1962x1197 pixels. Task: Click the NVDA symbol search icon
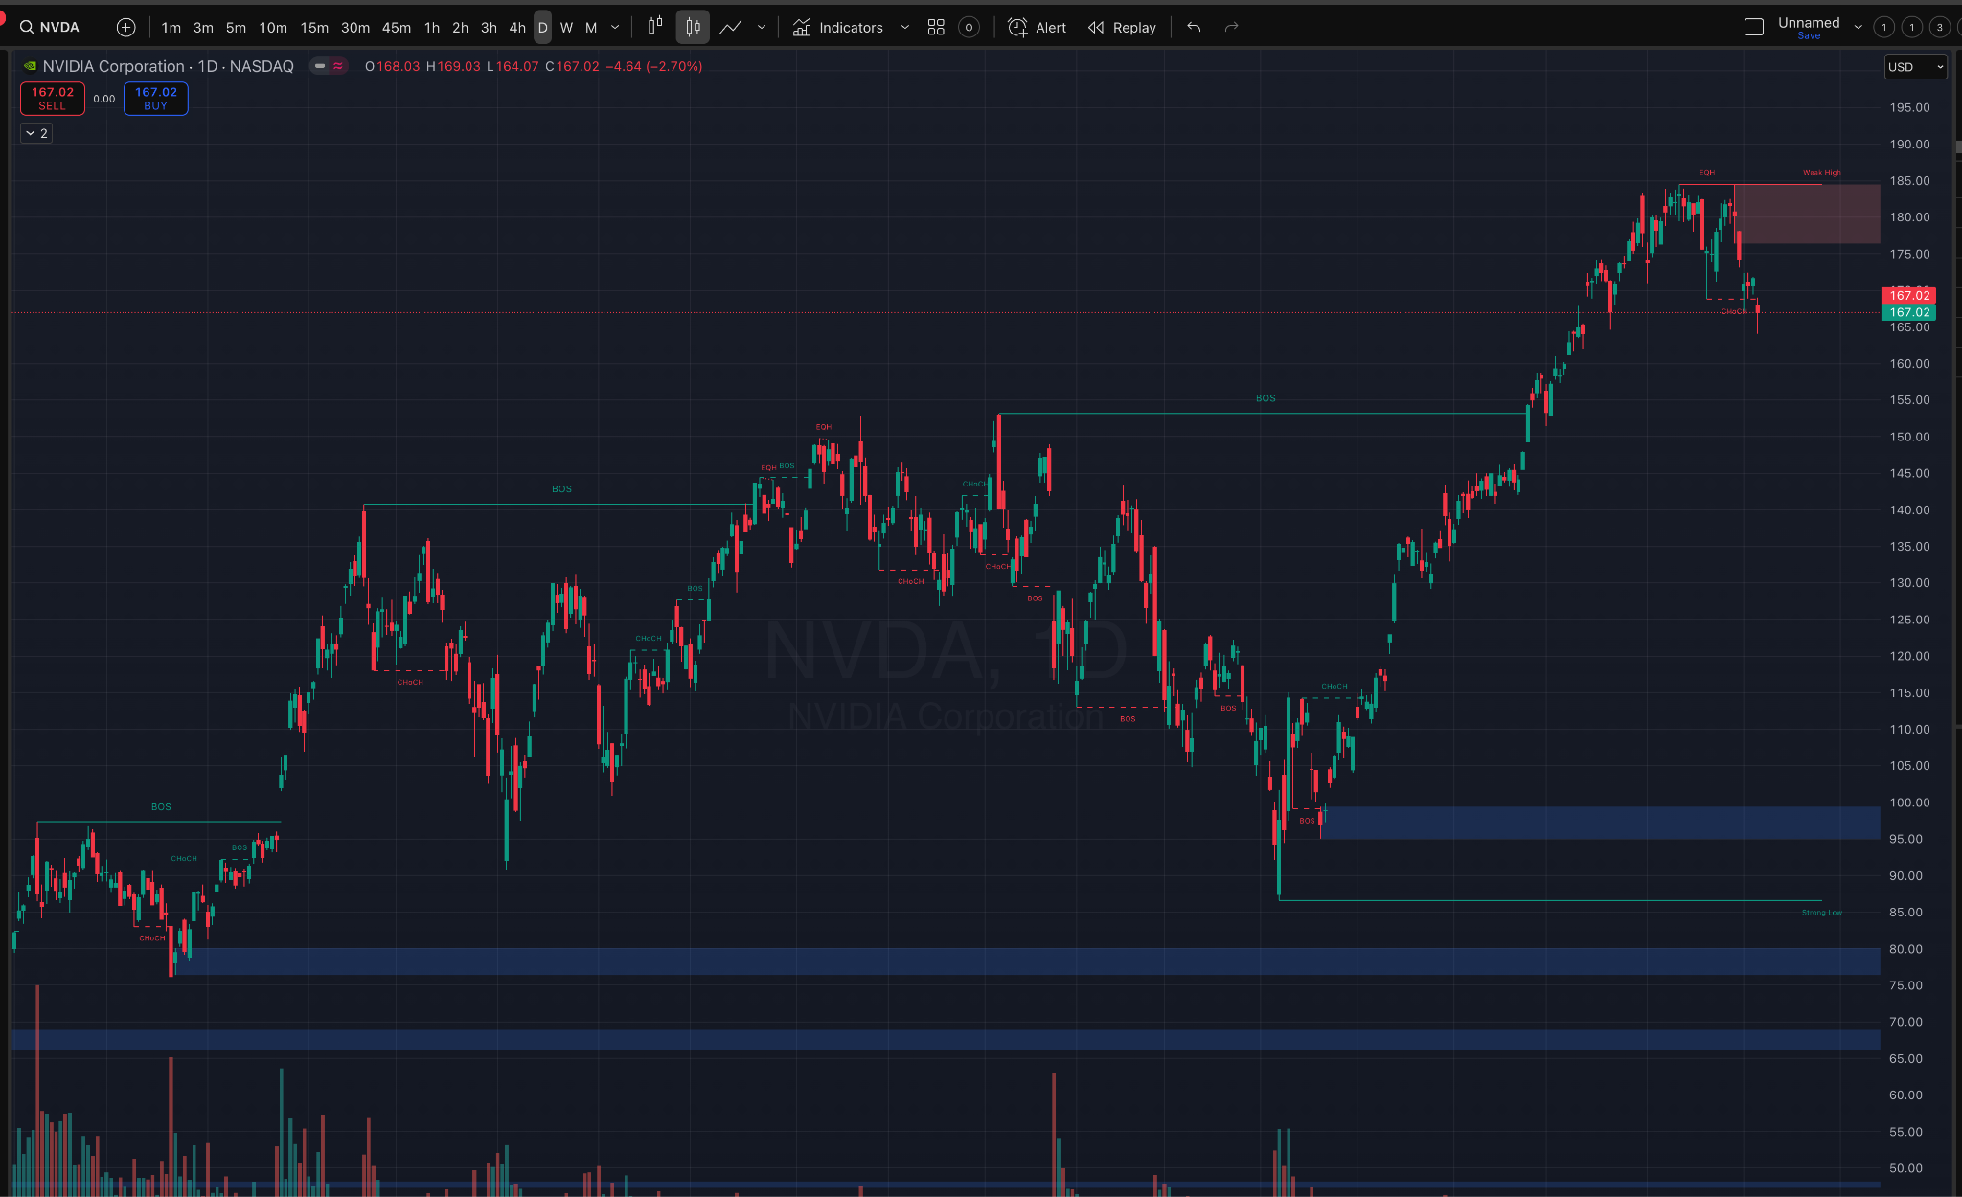tap(27, 27)
